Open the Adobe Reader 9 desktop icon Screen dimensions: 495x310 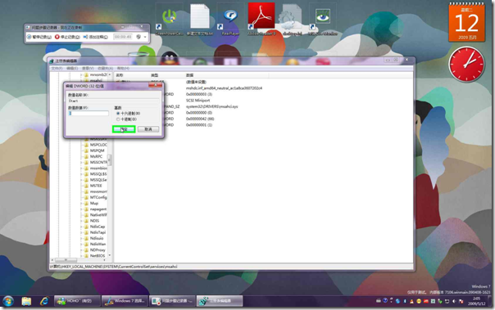pos(261,16)
